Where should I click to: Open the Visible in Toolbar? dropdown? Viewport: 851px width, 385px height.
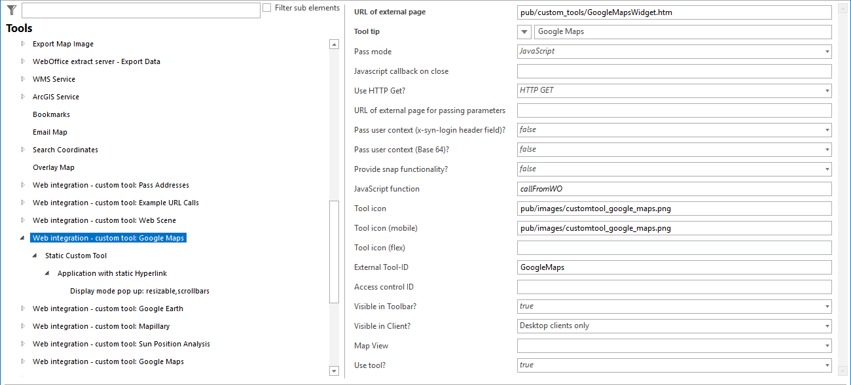pos(826,306)
